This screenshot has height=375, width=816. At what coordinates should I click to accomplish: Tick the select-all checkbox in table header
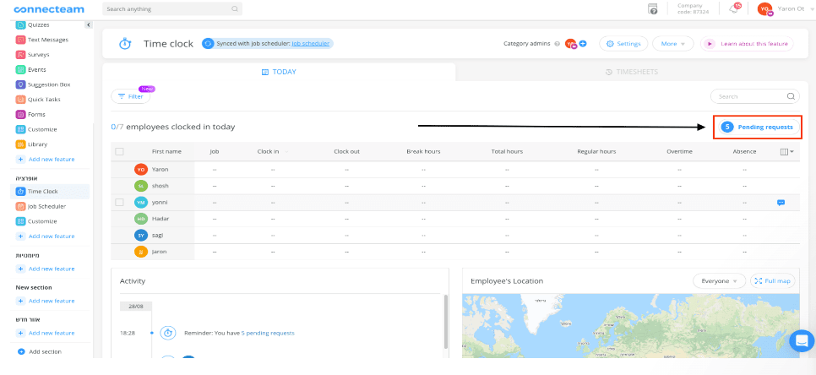[x=119, y=151]
